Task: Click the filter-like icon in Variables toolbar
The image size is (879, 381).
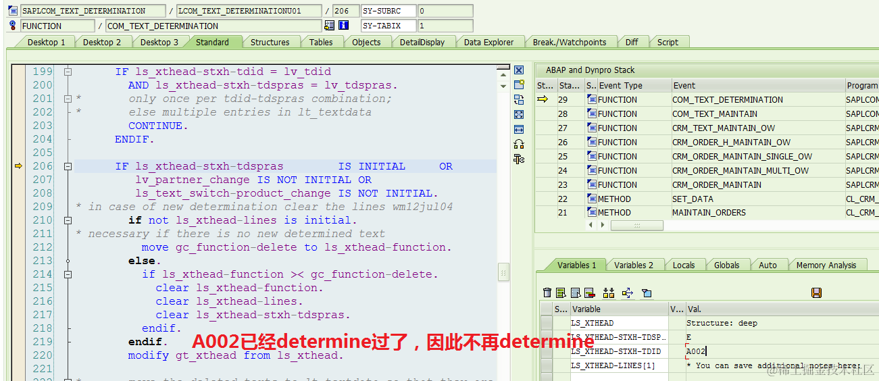Action: point(647,293)
